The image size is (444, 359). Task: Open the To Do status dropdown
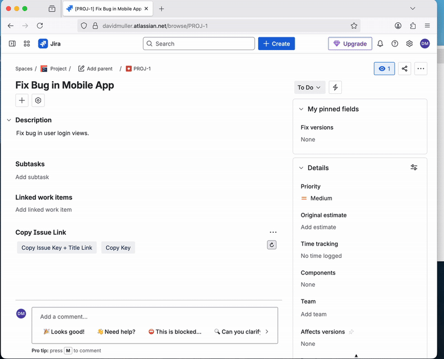(x=309, y=87)
